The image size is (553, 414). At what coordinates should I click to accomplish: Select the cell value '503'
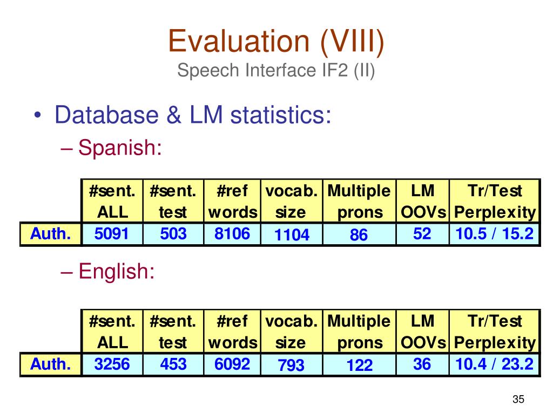pyautogui.click(x=173, y=234)
